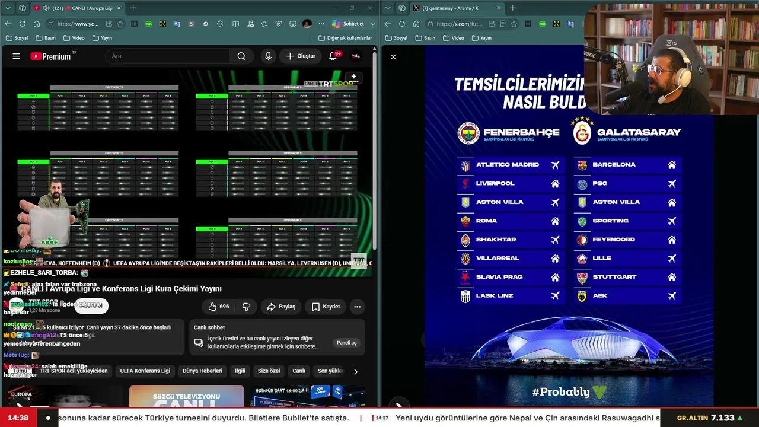The width and height of the screenshot is (759, 427).
Task: Open 'Video' bookmark folder in YouTube window
Action: coord(74,38)
